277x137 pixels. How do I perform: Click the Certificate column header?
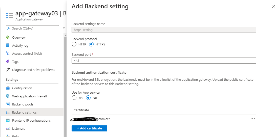coord(81,110)
